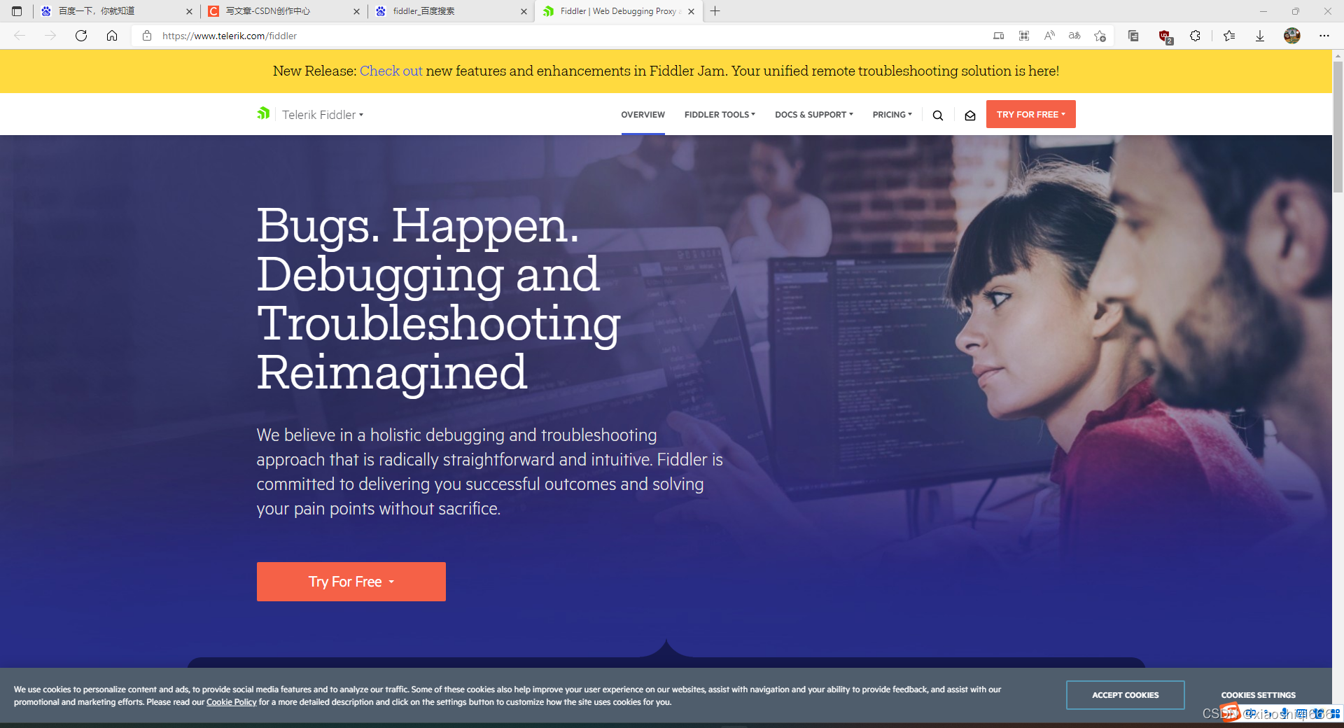This screenshot has height=728, width=1344.
Task: Open the tab actions menu icon
Action: click(x=17, y=11)
